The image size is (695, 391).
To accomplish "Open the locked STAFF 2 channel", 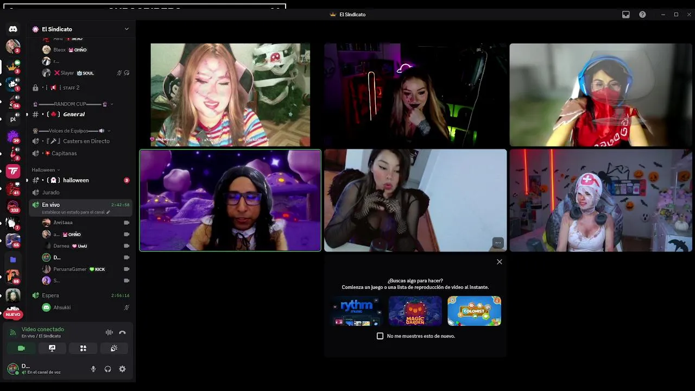I will (x=81, y=87).
